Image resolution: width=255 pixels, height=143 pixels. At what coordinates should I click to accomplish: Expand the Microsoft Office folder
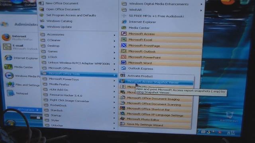click(79, 68)
